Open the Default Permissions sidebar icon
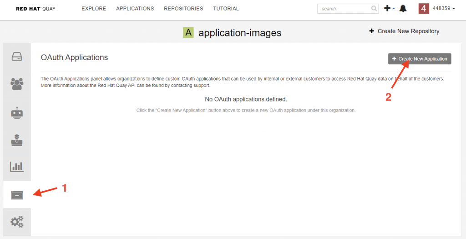466x239 pixels. pos(17,140)
